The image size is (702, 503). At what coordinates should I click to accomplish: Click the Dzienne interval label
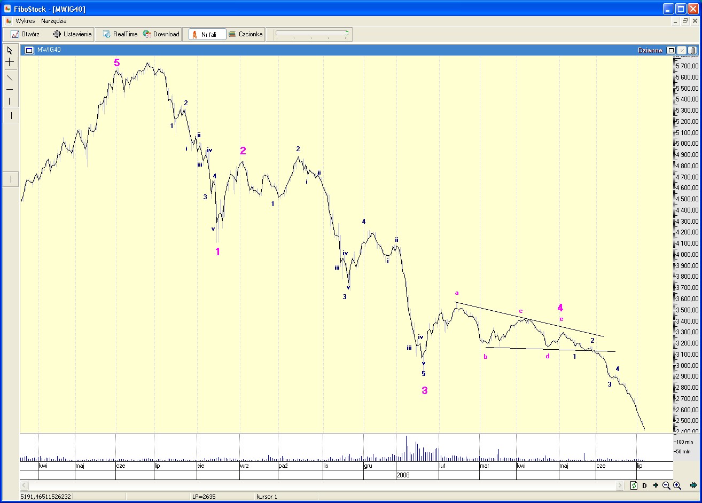(650, 50)
